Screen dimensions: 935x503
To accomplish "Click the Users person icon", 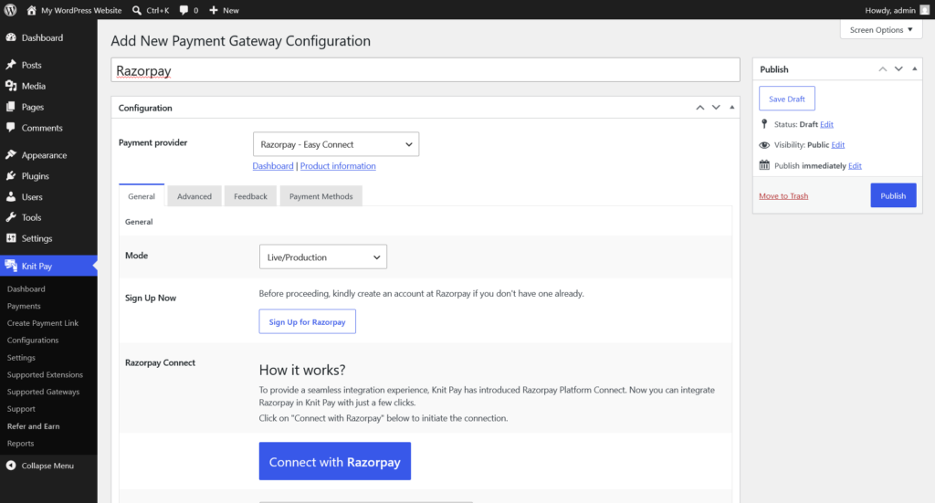I will 11,196.
